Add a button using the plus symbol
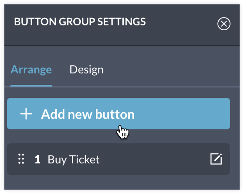This screenshot has height=194, width=244. (26, 114)
